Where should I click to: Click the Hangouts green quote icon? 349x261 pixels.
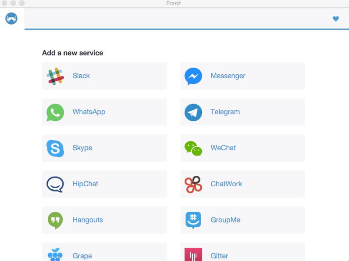tap(55, 221)
